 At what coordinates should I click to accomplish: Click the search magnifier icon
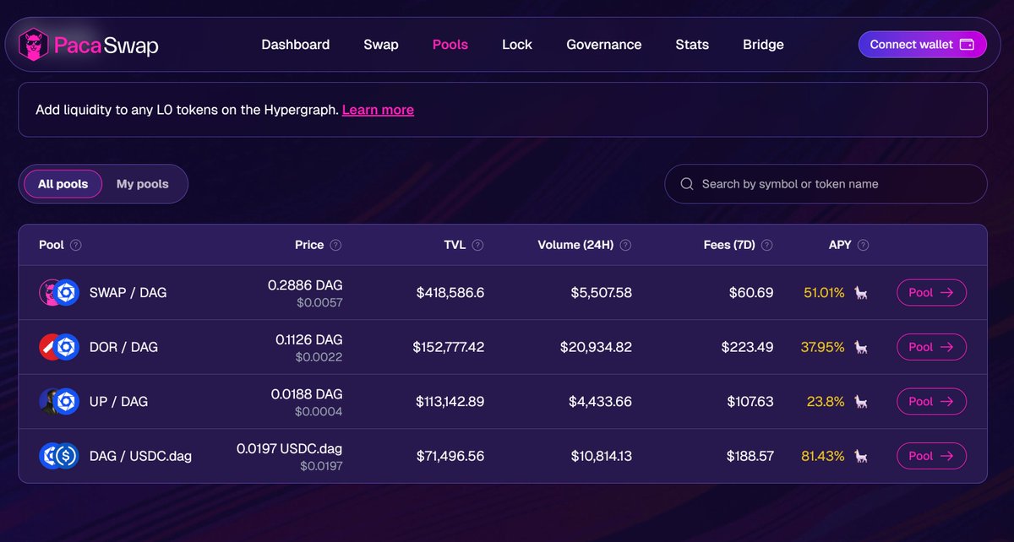[687, 184]
